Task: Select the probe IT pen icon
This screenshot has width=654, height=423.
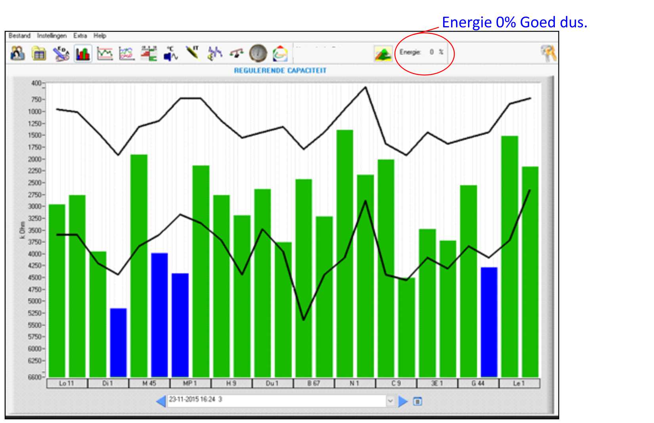Action: coord(193,53)
